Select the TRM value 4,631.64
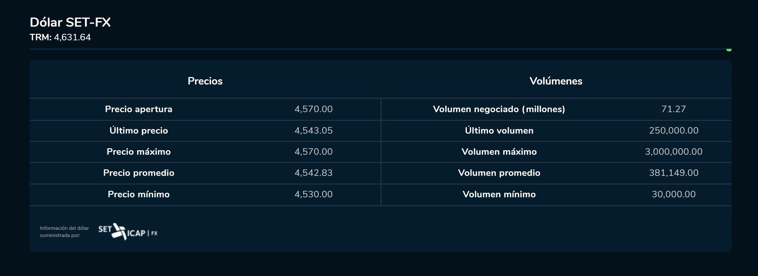Viewport: 758px width, 276px height. click(72, 37)
